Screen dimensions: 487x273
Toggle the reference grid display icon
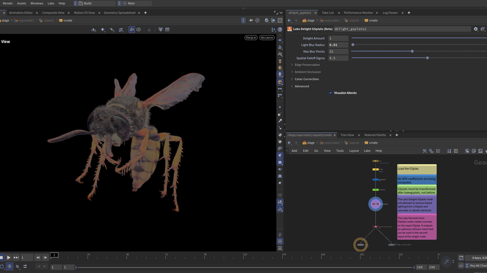pos(280,241)
